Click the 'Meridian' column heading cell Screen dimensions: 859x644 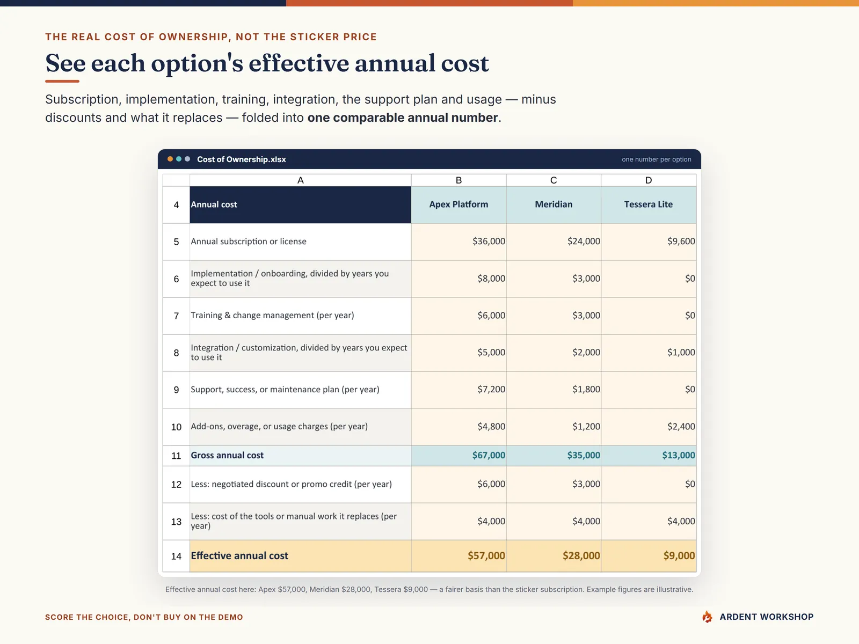[x=554, y=204]
